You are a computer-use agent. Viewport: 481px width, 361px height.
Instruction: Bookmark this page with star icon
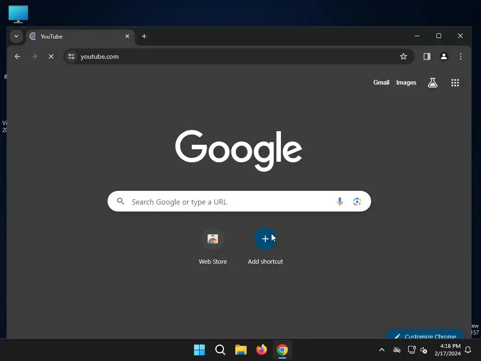[403, 56]
